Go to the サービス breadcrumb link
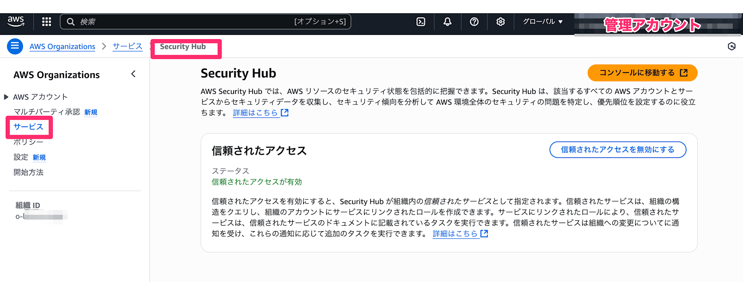The image size is (743, 282). [x=127, y=47]
